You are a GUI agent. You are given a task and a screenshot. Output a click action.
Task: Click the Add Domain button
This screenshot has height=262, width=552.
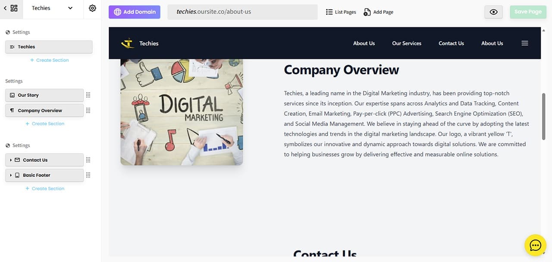[x=135, y=12]
